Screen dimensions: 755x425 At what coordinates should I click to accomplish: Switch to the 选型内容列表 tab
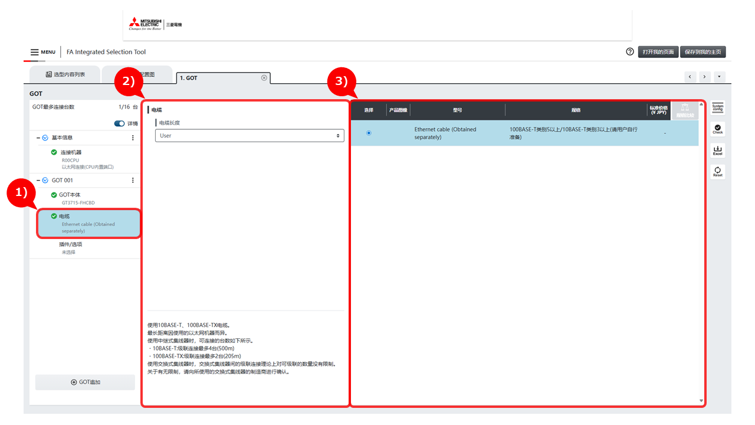pos(65,74)
